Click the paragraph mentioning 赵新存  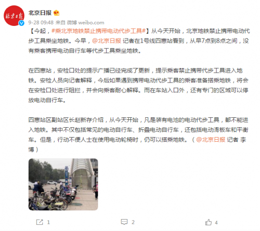(x=138, y=134)
